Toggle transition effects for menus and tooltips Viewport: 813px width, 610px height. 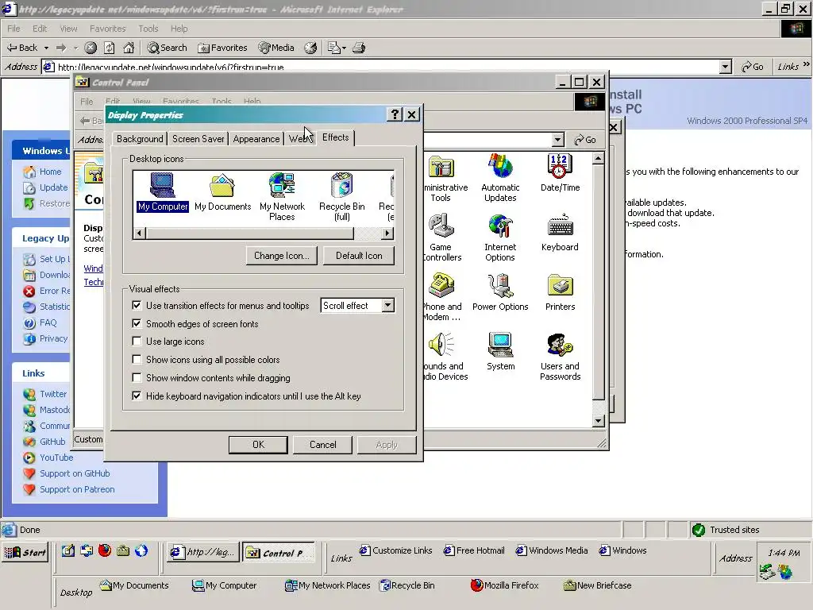point(137,305)
